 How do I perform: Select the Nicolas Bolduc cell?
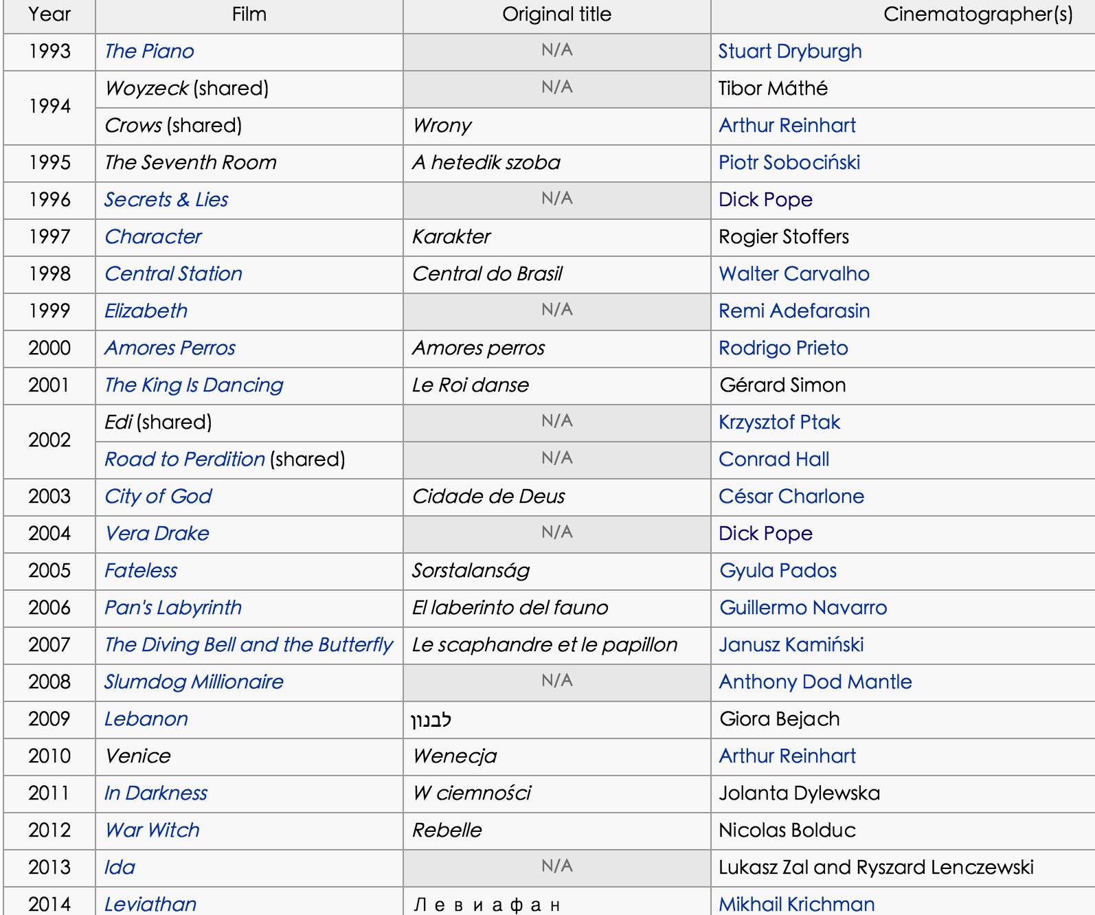[x=903, y=831]
